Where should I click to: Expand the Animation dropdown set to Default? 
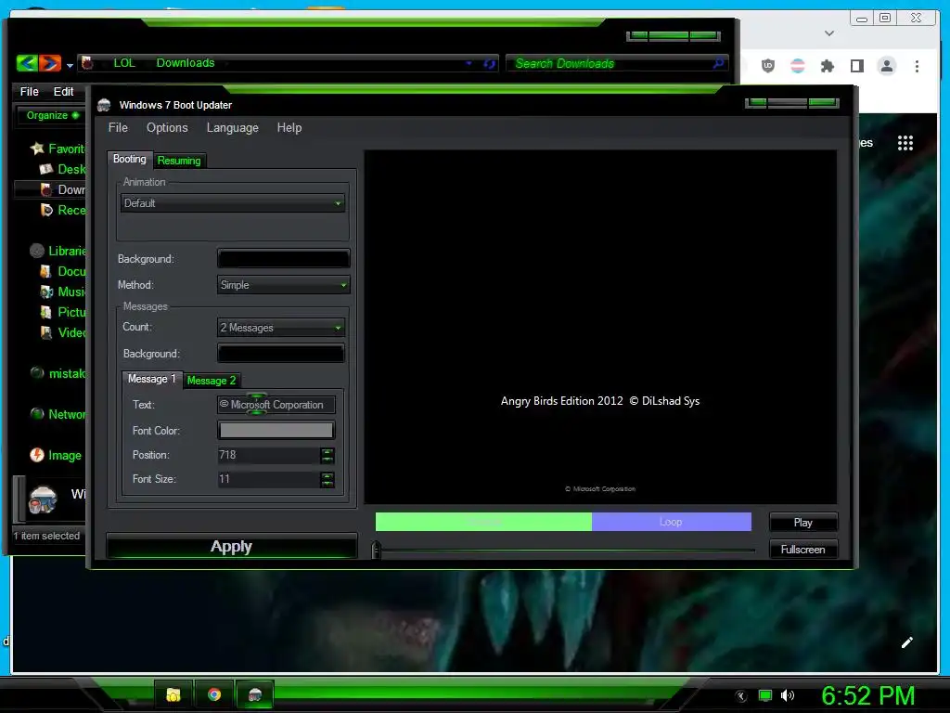pyautogui.click(x=233, y=203)
